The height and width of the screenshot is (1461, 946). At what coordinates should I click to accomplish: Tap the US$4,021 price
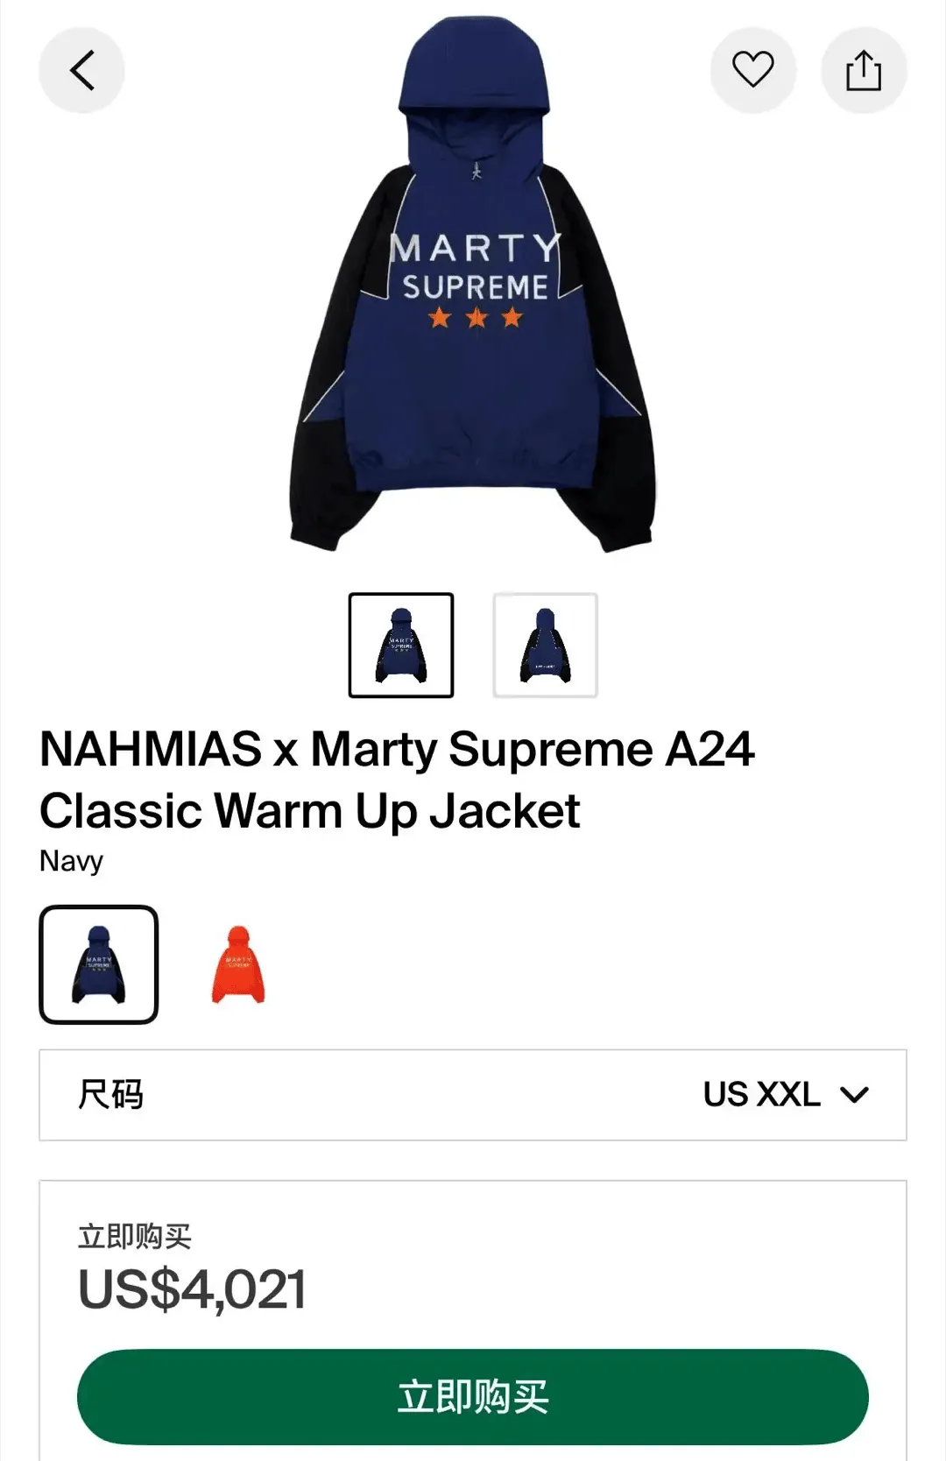pos(193,1289)
